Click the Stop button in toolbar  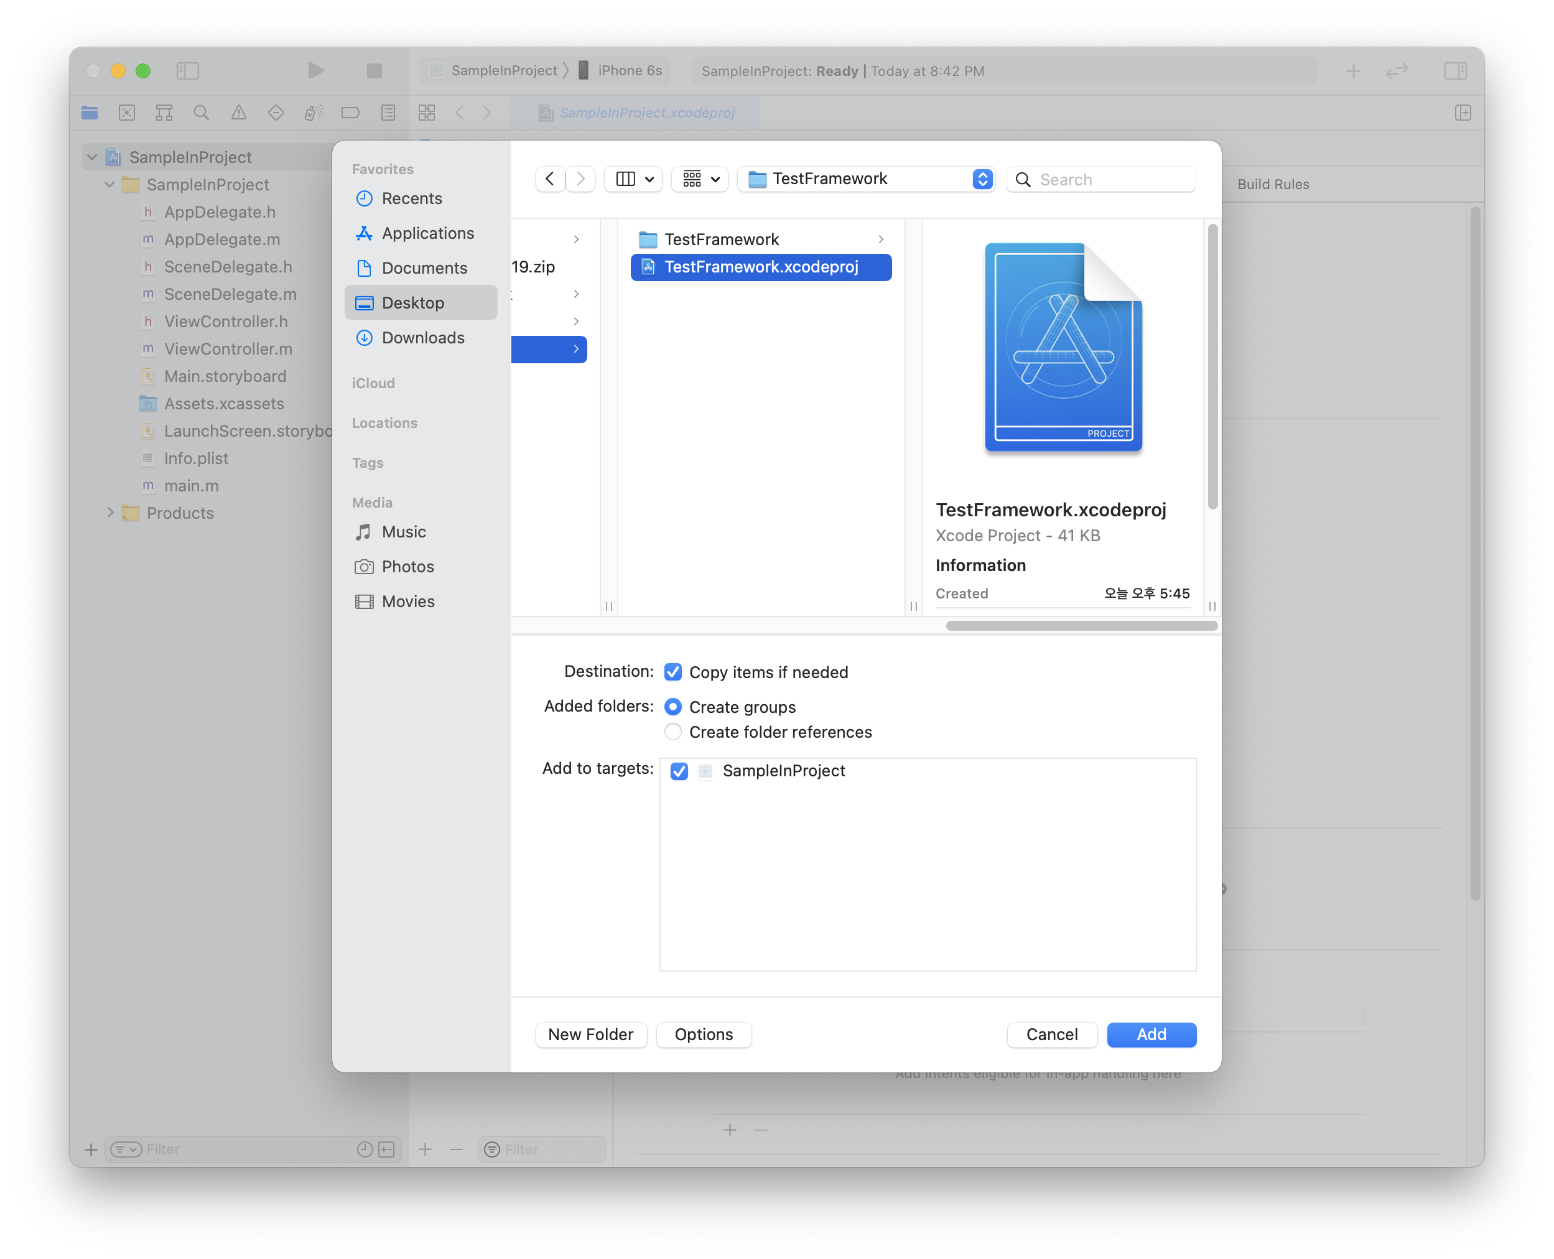(x=374, y=70)
